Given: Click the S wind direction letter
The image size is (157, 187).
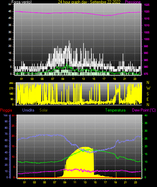Looking at the screenshot, I should coord(148,94).
